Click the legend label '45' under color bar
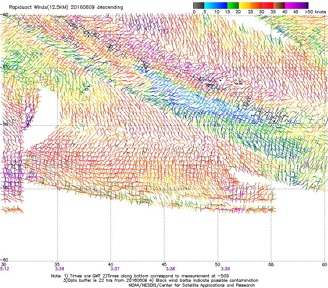 click(296, 12)
